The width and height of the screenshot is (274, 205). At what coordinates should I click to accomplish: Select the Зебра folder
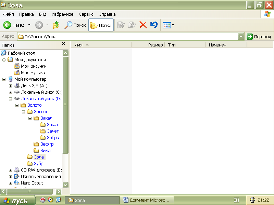(x=53, y=138)
